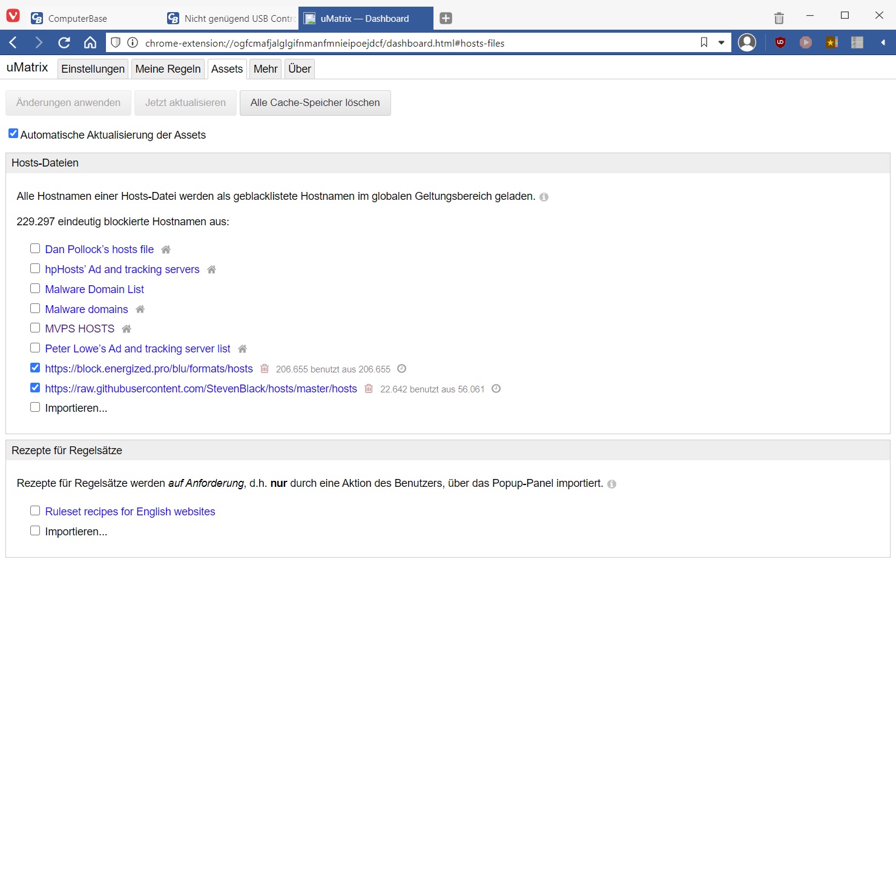Viewport: 896px width, 872px height.
Task: Switch to the ComputerBase tab
Action: coord(94,18)
